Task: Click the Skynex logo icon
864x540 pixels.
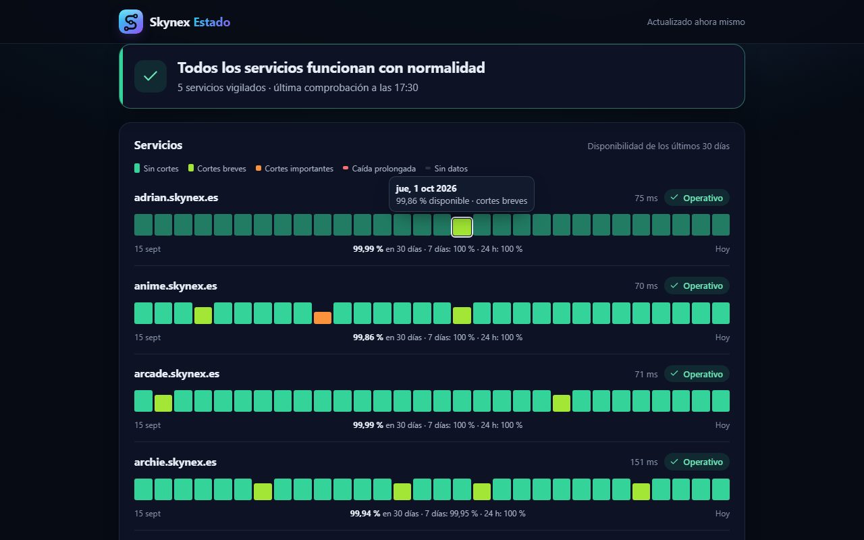Action: [131, 22]
